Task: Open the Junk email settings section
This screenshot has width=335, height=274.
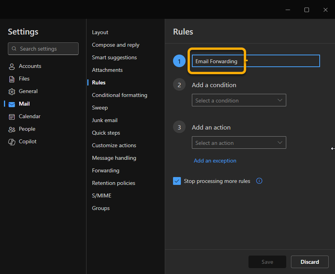Action: 105,120
